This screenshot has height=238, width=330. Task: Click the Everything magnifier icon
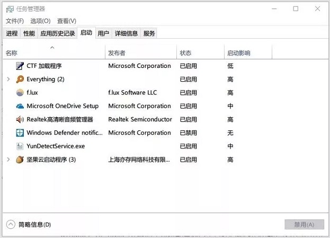click(x=20, y=80)
